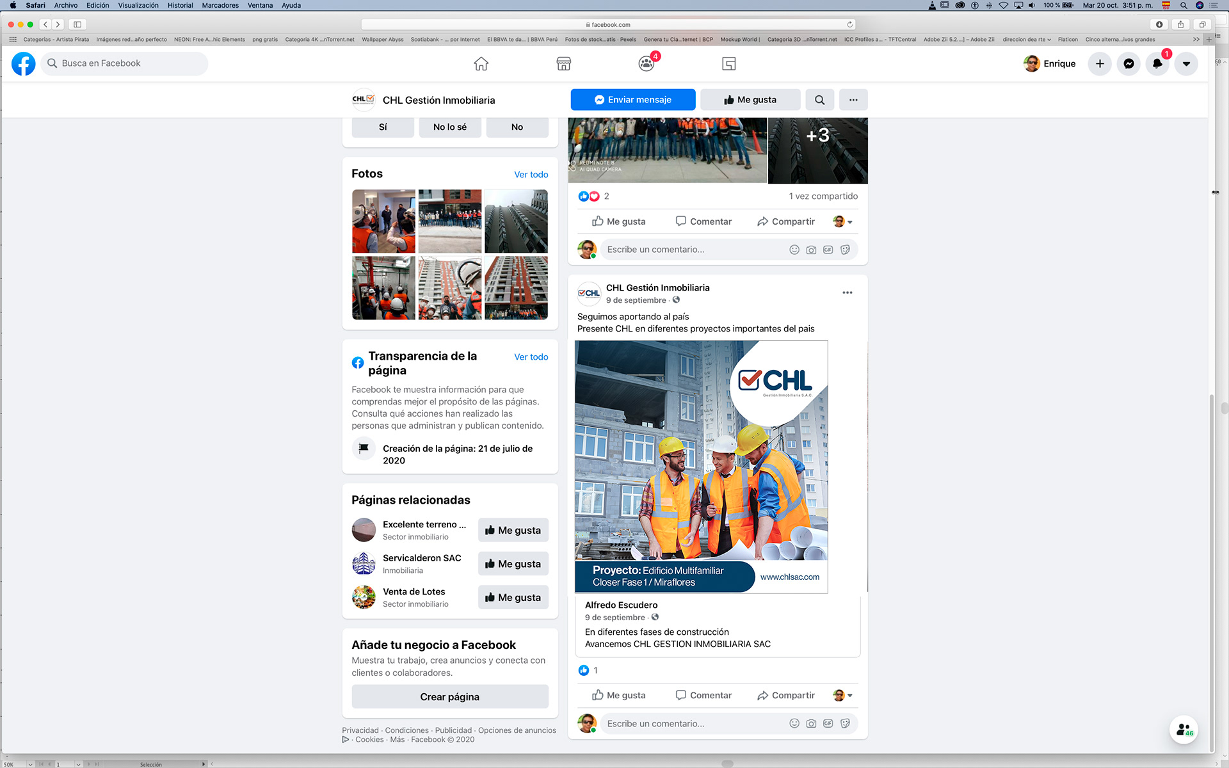Open Groups icon with notification badge

[647, 63]
